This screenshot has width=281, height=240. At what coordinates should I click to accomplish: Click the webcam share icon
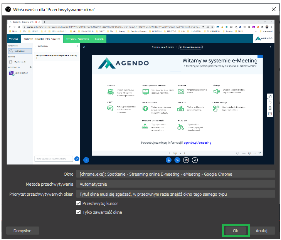pos(186,159)
